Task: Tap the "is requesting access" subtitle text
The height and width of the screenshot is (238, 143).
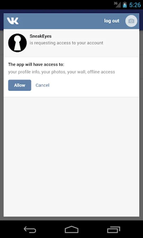Action: (66, 43)
